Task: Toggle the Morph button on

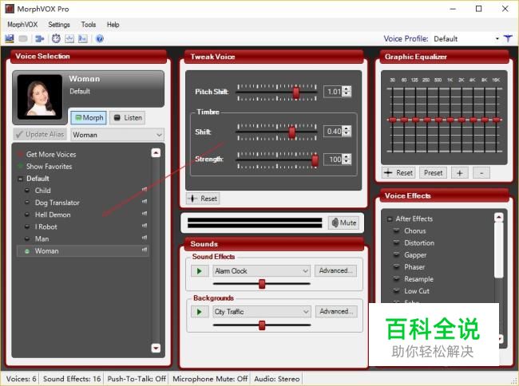Action: point(89,118)
